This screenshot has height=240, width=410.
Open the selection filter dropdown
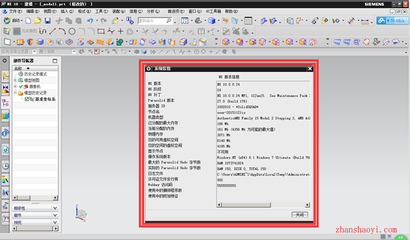34,51
